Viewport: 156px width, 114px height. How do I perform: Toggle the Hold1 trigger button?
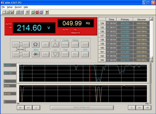[x=65, y=54]
